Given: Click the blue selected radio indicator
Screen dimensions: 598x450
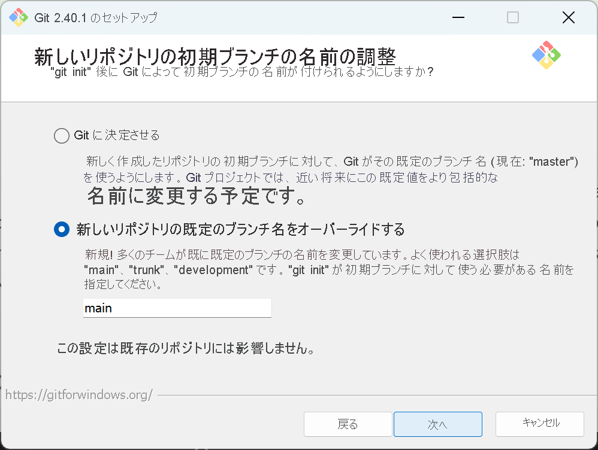Looking at the screenshot, I should [61, 229].
